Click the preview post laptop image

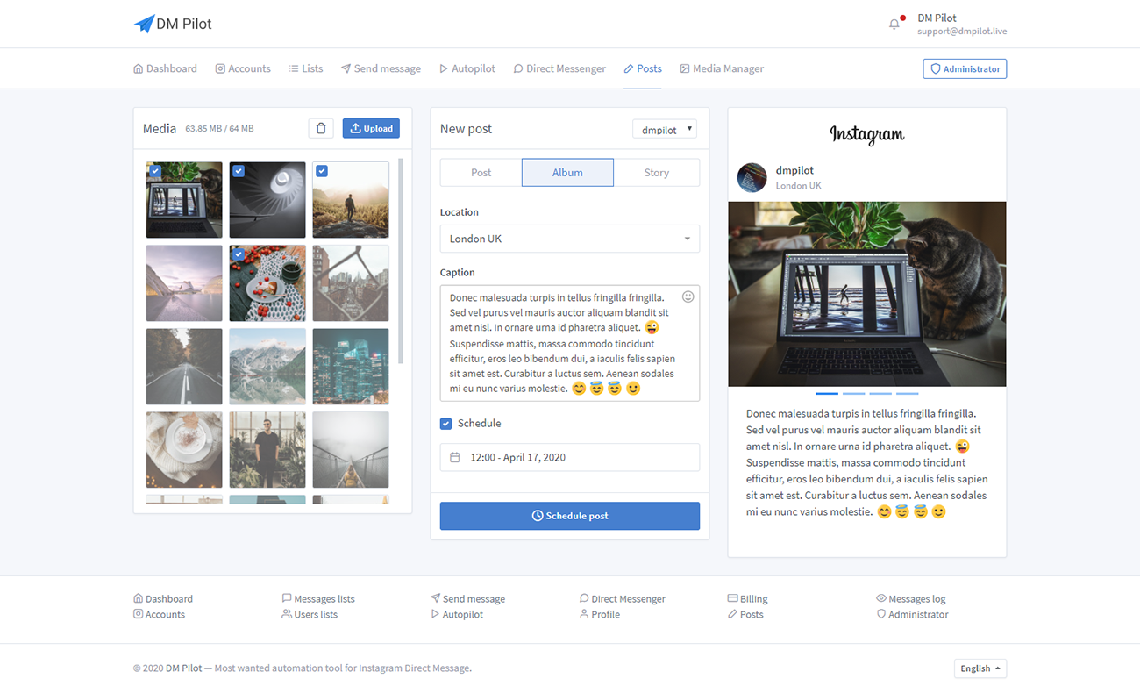point(867,294)
